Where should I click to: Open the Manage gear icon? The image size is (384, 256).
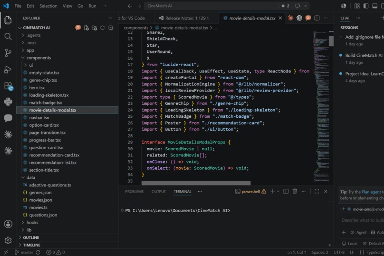8,240
